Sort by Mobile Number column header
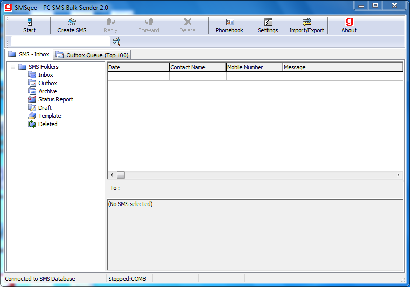 [254, 67]
